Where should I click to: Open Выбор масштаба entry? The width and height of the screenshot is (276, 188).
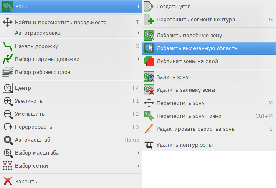(71, 153)
